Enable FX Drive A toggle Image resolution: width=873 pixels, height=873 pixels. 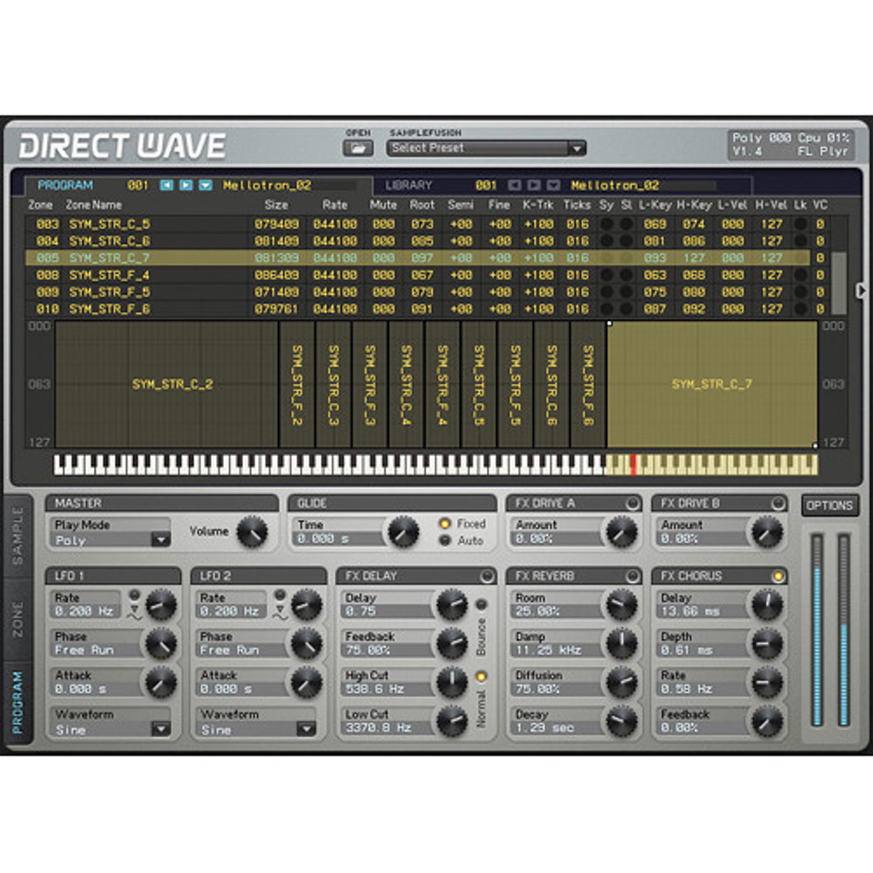pyautogui.click(x=632, y=503)
